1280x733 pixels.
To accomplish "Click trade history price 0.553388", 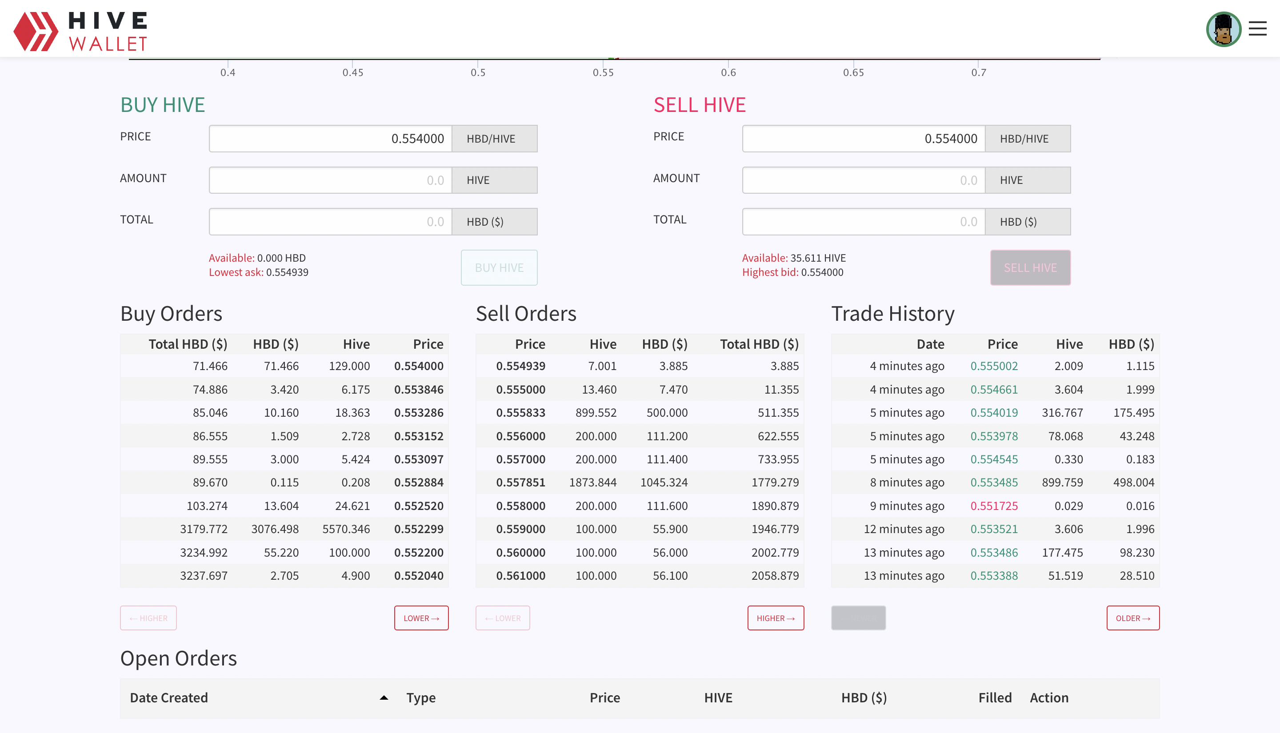I will (x=994, y=575).
